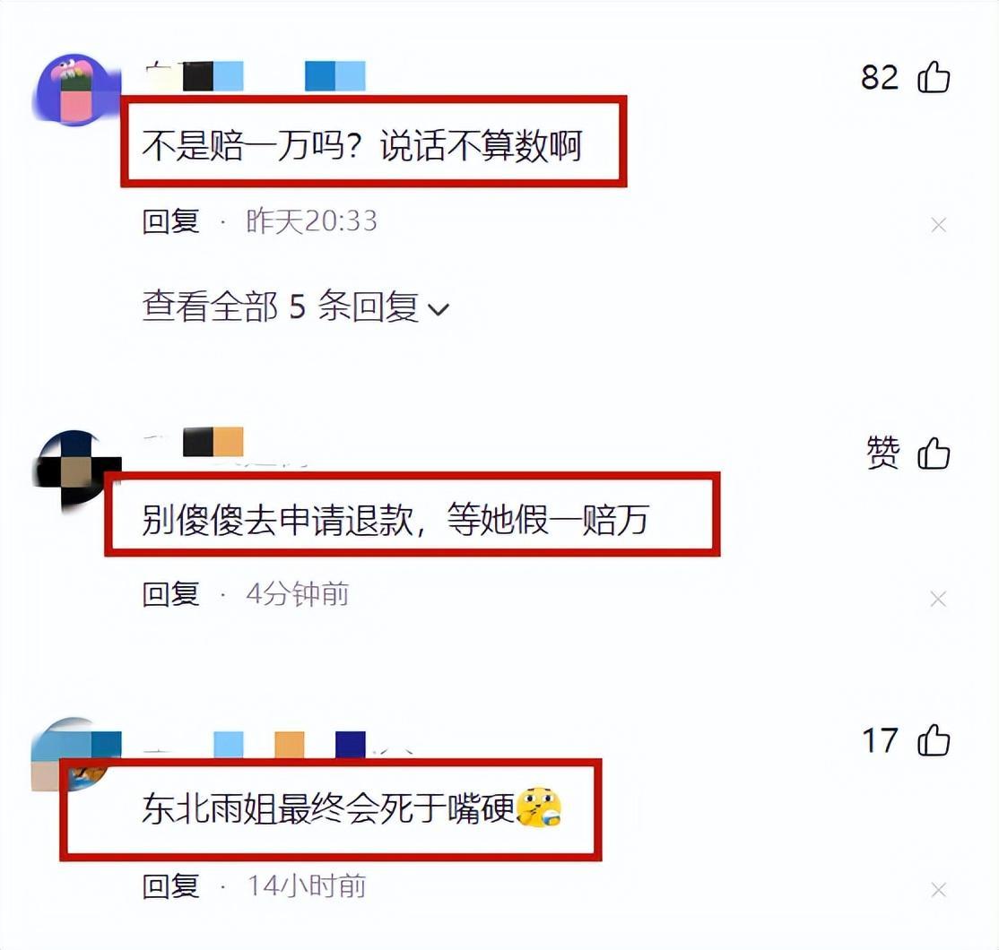Reply to the comment posted 昨天20:33

170,221
